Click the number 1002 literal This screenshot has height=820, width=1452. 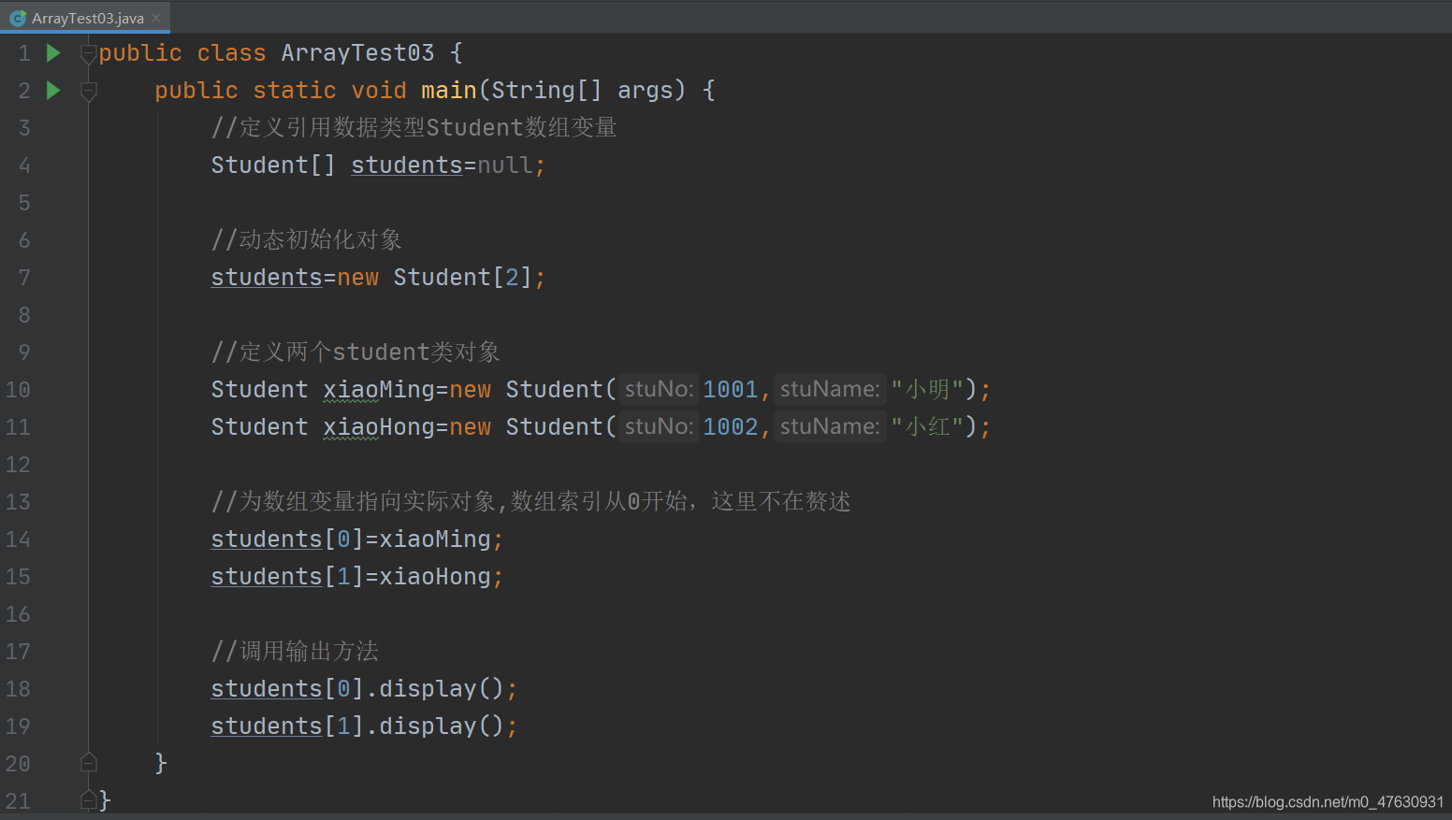click(x=731, y=427)
